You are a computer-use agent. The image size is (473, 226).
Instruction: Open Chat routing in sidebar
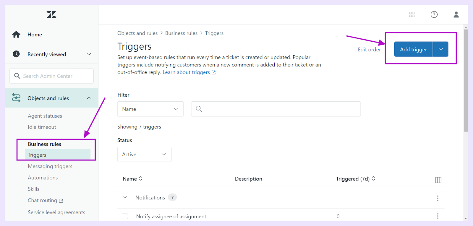[42, 200]
